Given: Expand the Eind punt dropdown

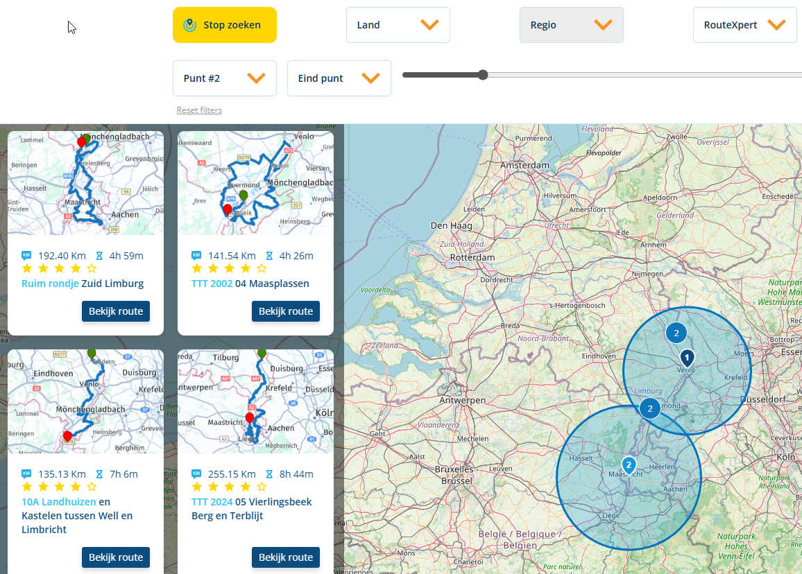Looking at the screenshot, I should [x=339, y=78].
